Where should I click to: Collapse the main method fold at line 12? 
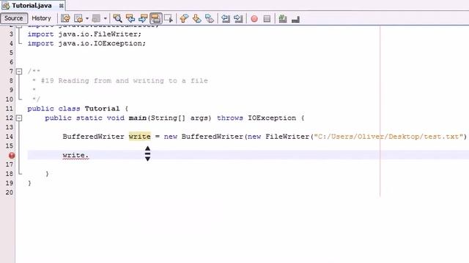point(19,118)
